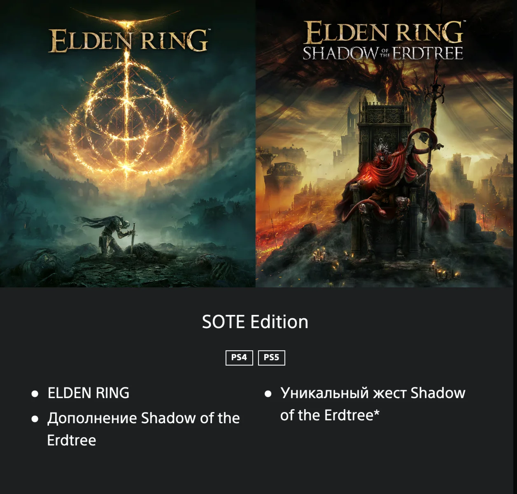This screenshot has width=517, height=494.
Task: Click the PS4 platform badge
Action: (239, 357)
